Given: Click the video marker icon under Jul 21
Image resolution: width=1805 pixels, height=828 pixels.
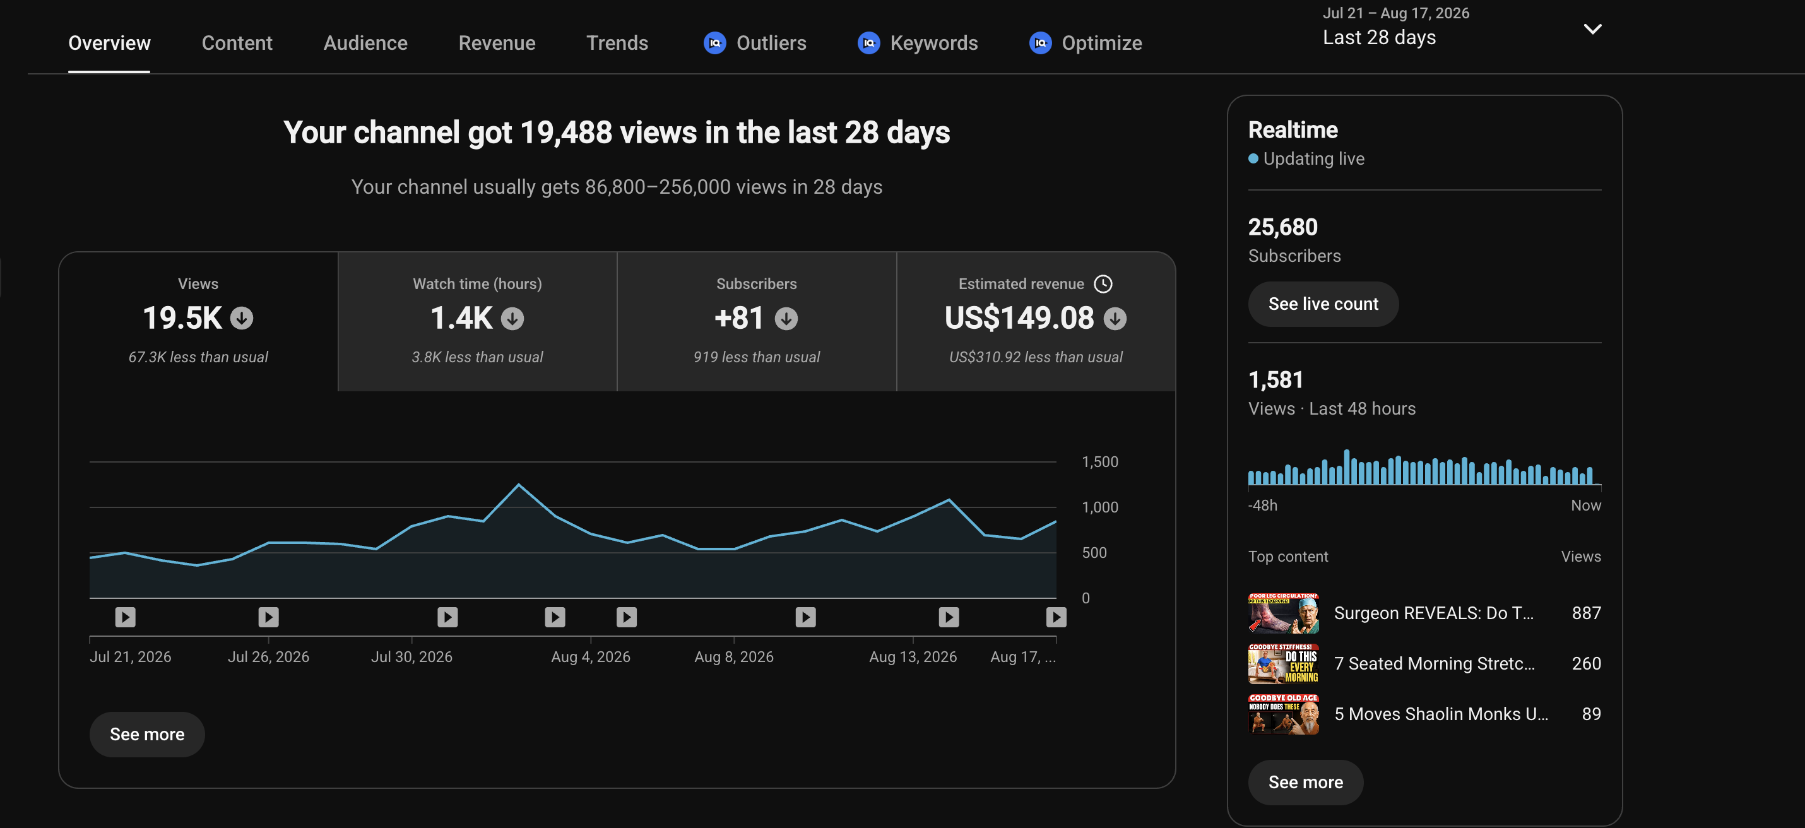Looking at the screenshot, I should (126, 617).
